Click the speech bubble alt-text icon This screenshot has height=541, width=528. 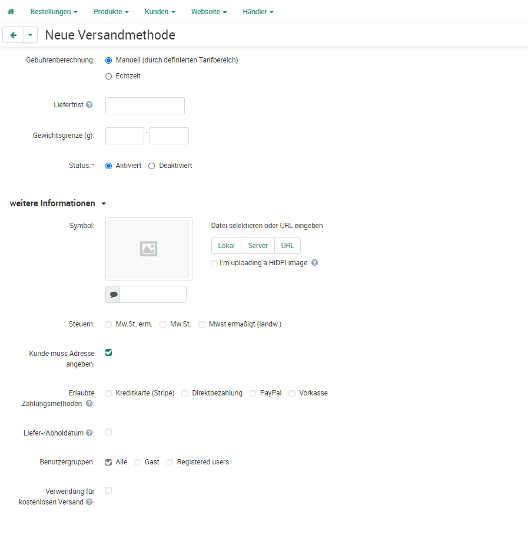(113, 295)
